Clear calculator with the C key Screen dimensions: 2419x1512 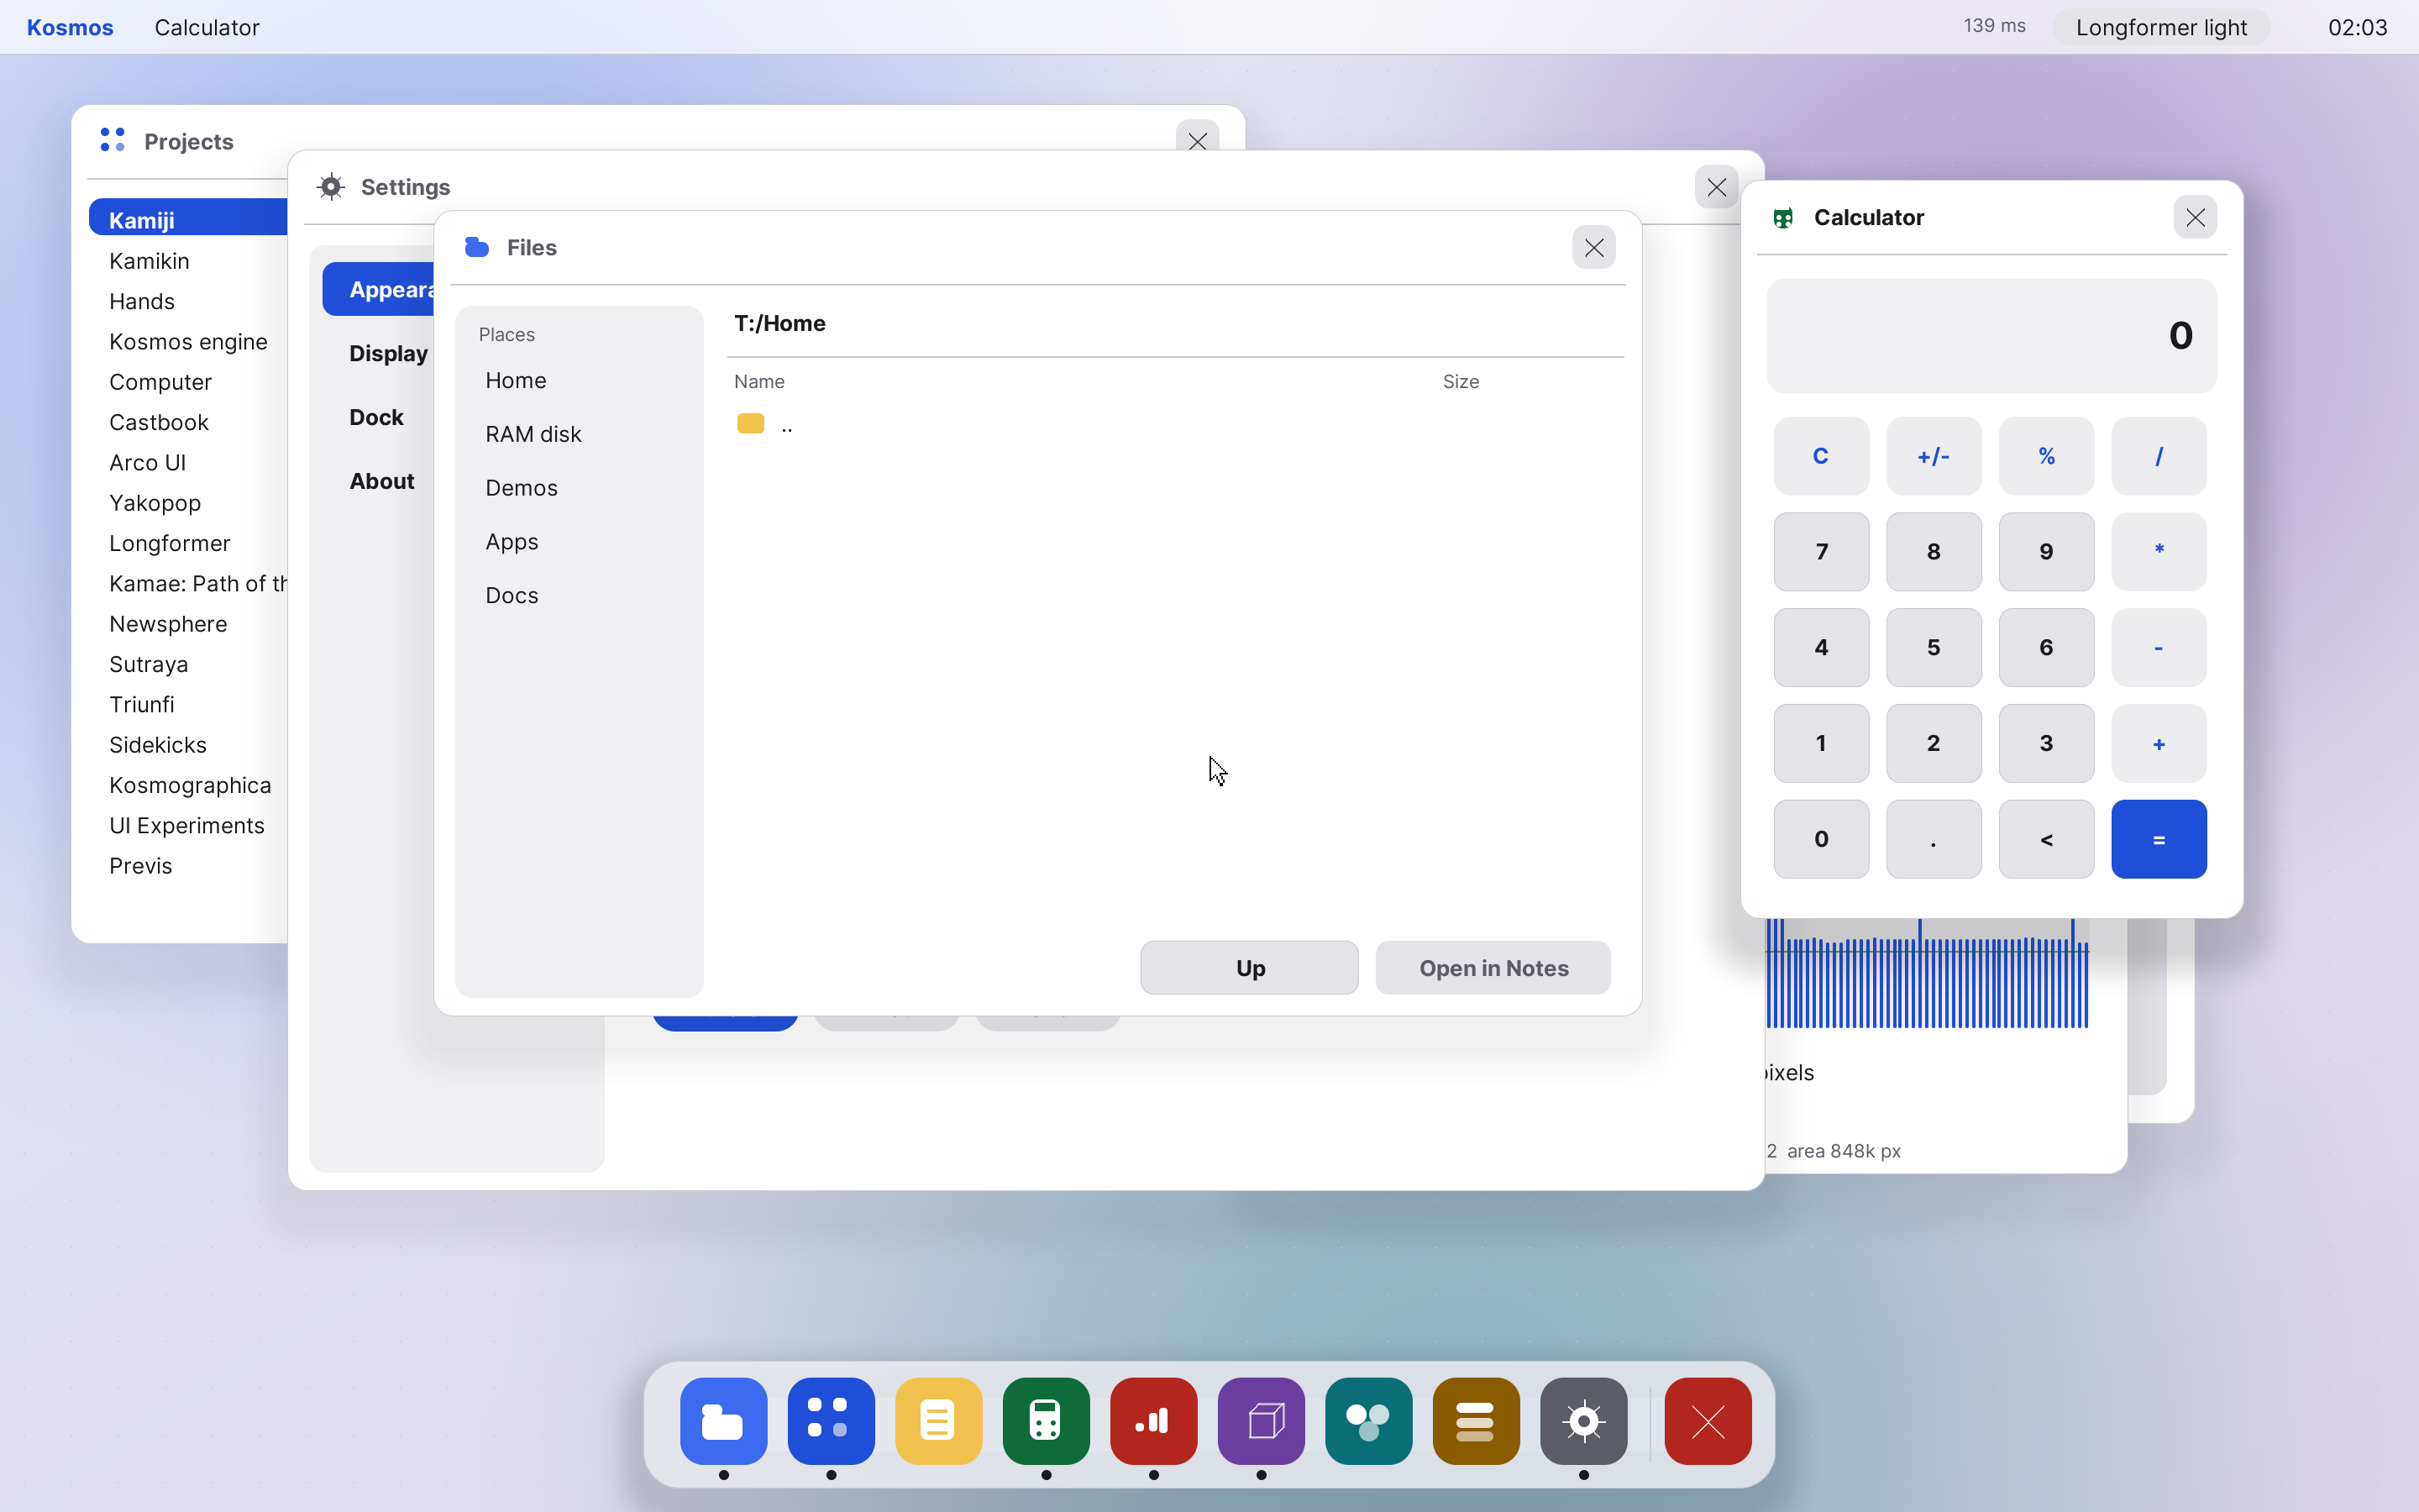click(1821, 456)
